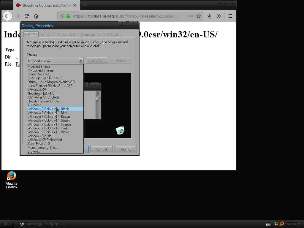Select the Windows XP theme entry
The height and width of the screenshot is (228, 304).
pos(55,90)
